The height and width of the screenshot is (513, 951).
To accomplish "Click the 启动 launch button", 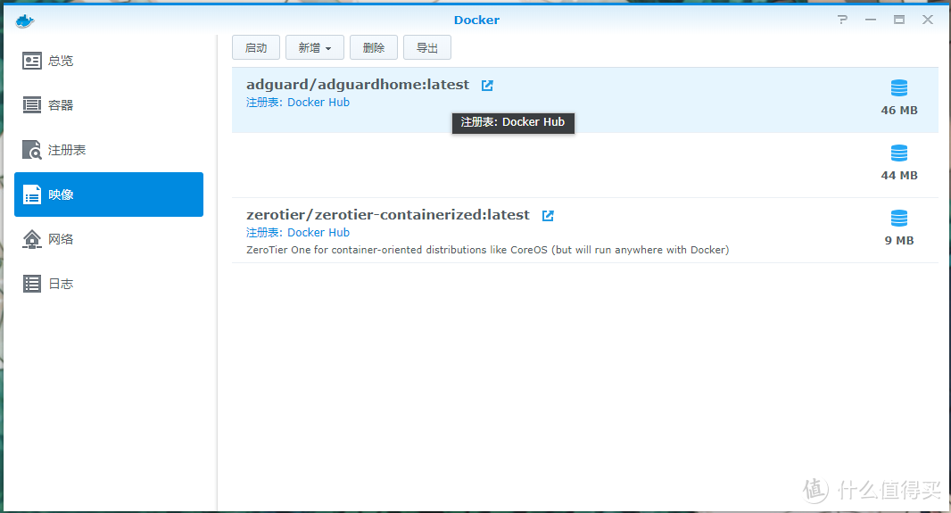I will (x=256, y=47).
